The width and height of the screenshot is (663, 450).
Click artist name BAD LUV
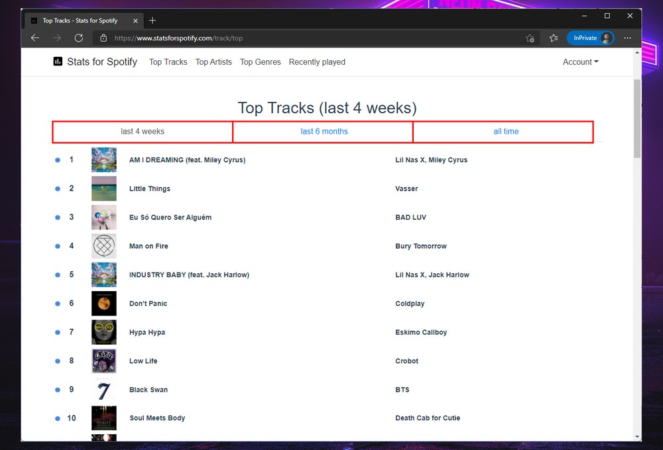click(x=410, y=218)
